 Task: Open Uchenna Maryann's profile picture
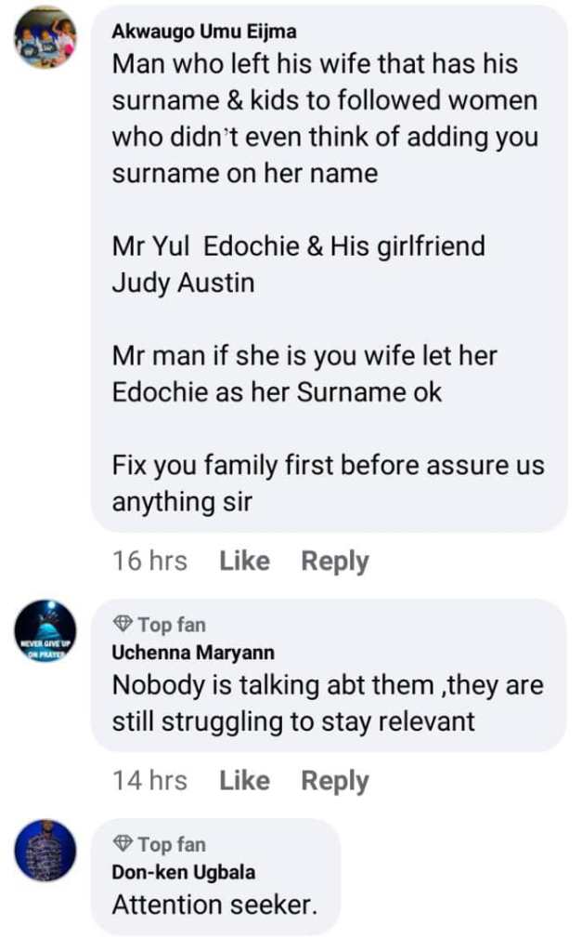(x=45, y=631)
